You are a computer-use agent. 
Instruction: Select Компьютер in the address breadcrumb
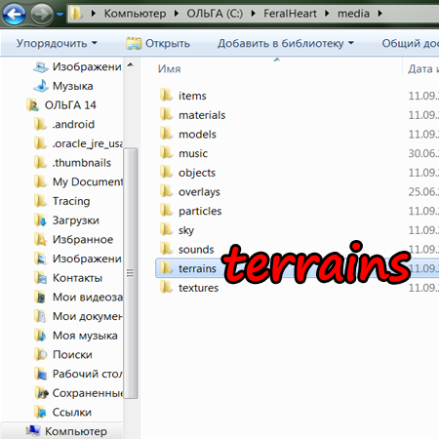[135, 14]
